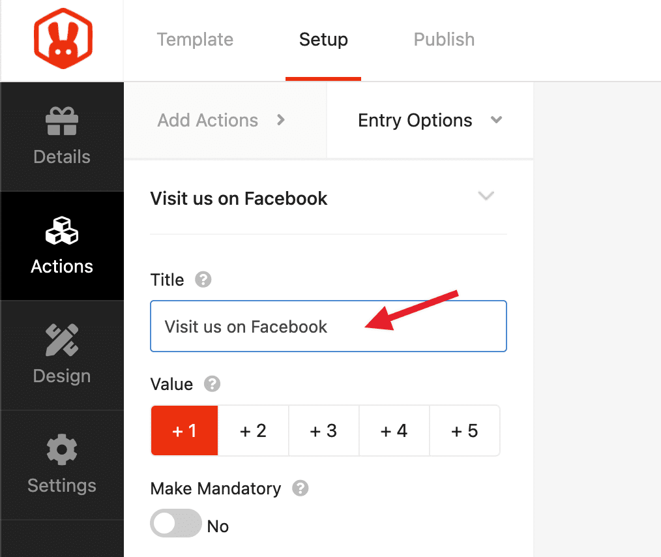The height and width of the screenshot is (557, 661).
Task: Switch to the Publish tab
Action: (x=445, y=40)
